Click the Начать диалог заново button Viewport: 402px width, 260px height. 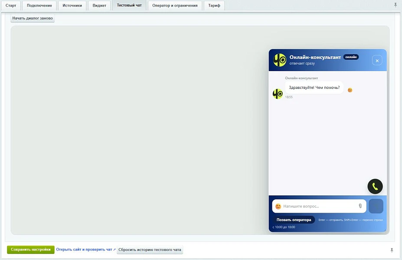click(33, 18)
